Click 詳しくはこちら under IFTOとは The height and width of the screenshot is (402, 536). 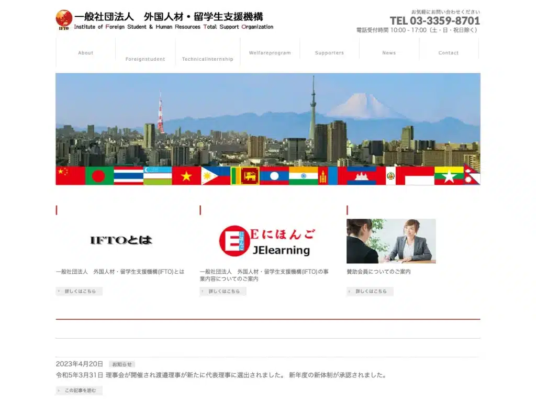(79, 291)
